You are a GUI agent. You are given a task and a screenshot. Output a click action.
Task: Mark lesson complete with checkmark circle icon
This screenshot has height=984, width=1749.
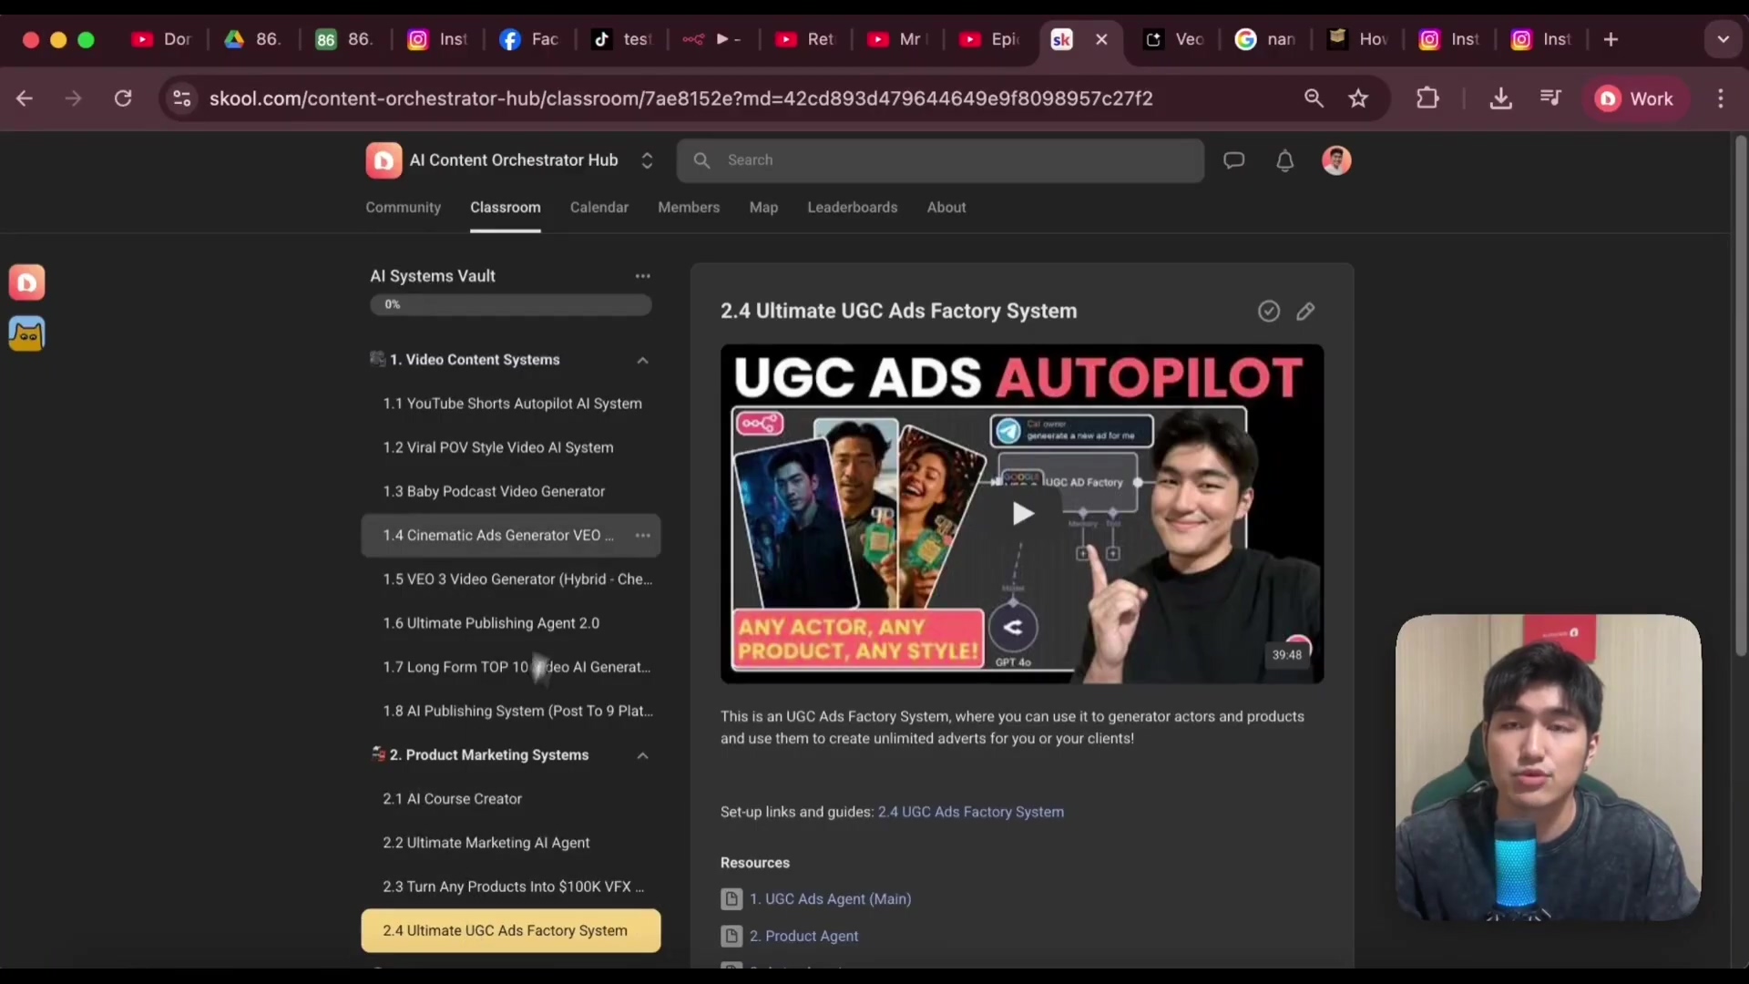coord(1268,312)
